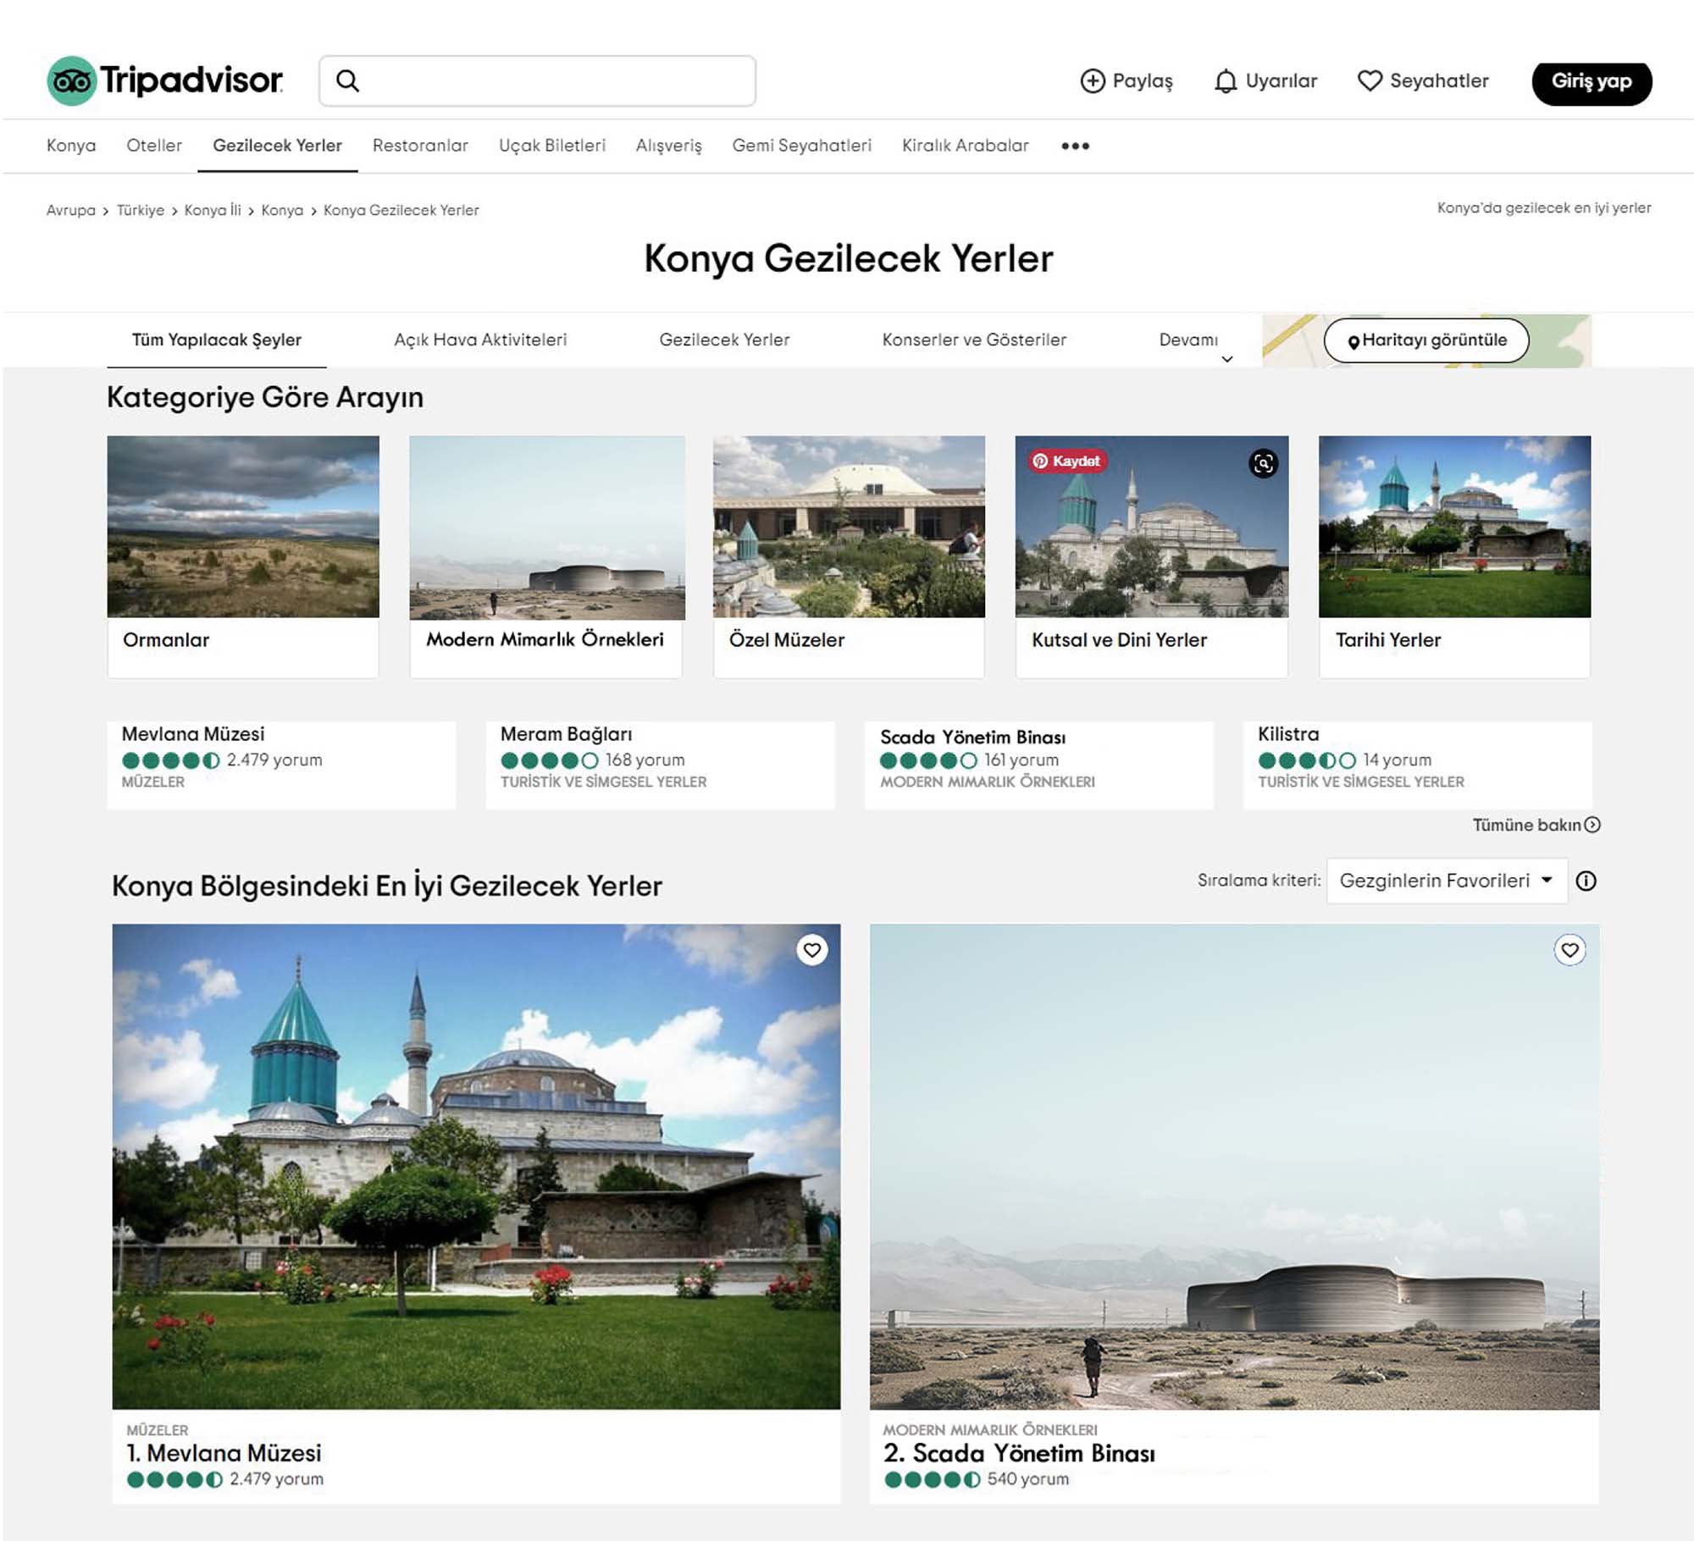The image size is (1694, 1541).
Task: Click the Tripadvisor owl logo
Action: click(x=72, y=81)
